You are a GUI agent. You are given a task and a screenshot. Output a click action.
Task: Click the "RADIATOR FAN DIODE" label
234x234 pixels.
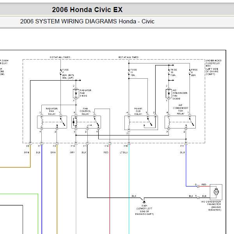[85, 93]
